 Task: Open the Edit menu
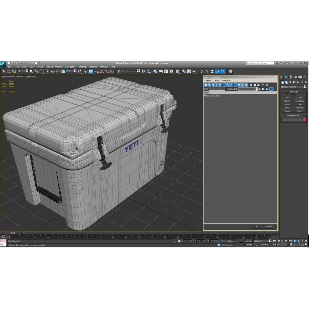click(x=10, y=67)
